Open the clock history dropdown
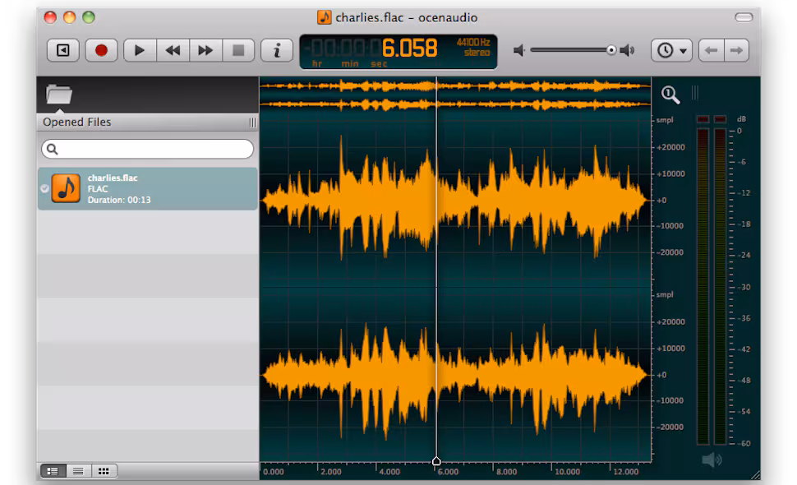797x485 pixels. coord(671,50)
